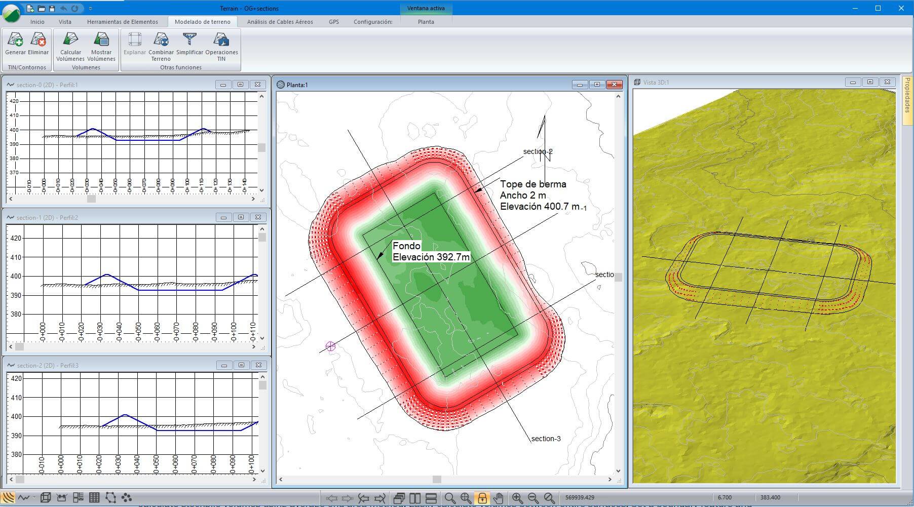Open the profile view dropdown arrow in status bar
The height and width of the screenshot is (507, 914).
point(34,498)
